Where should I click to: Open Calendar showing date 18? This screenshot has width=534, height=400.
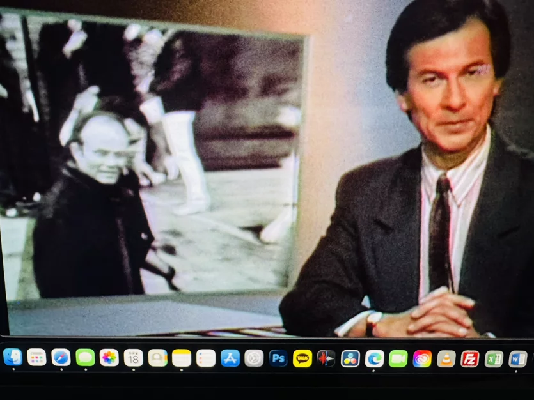point(134,358)
